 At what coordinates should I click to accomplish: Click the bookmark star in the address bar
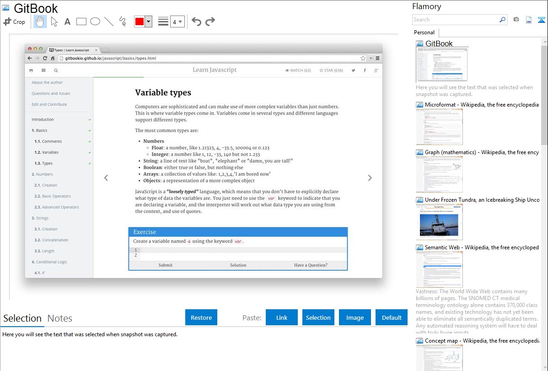[x=363, y=58]
